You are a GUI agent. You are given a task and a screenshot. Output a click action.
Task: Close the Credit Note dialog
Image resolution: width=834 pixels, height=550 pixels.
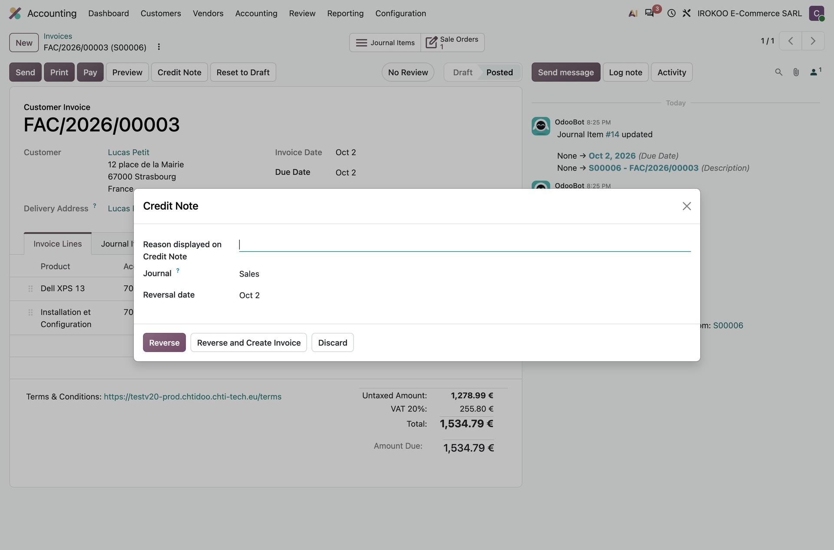click(x=686, y=206)
